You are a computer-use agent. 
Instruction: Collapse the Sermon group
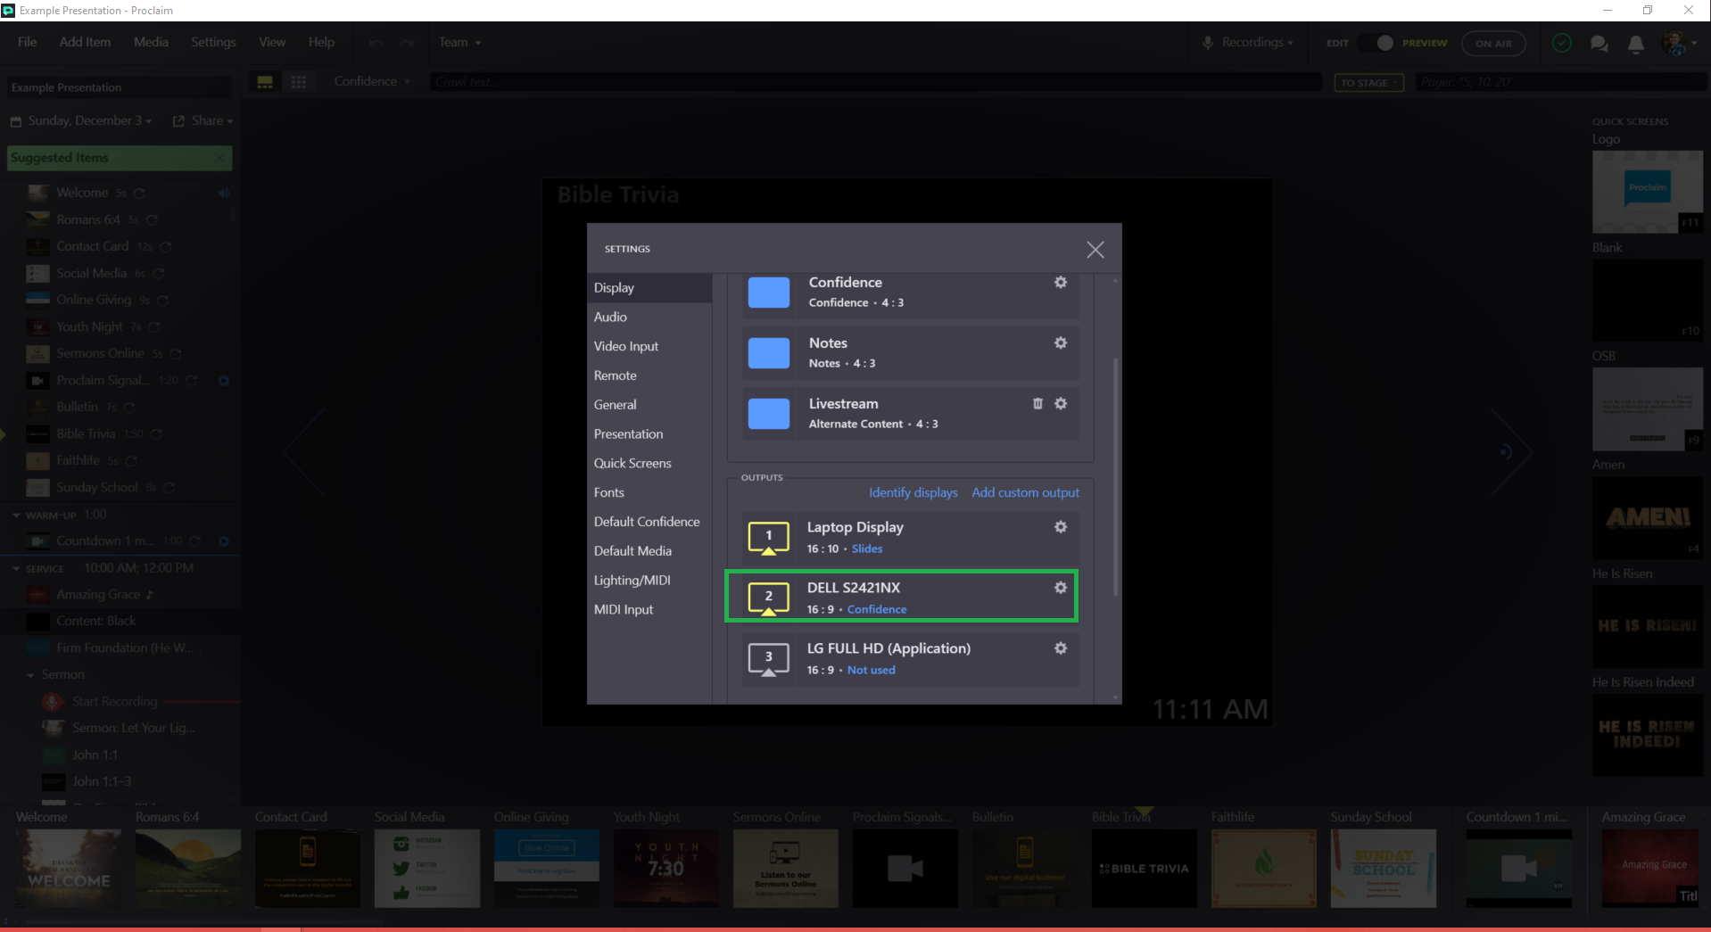coord(30,675)
